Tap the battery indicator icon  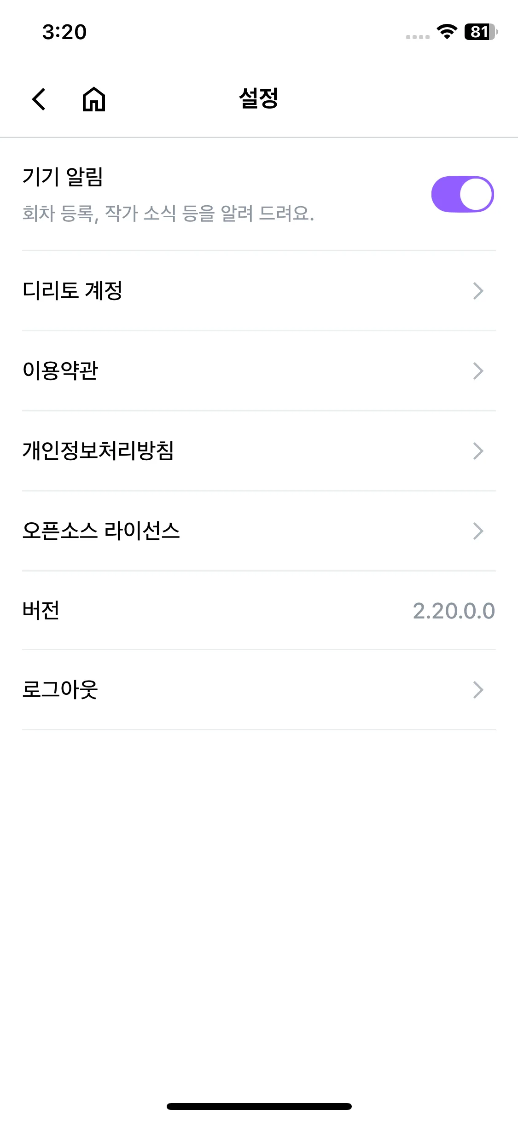click(480, 32)
